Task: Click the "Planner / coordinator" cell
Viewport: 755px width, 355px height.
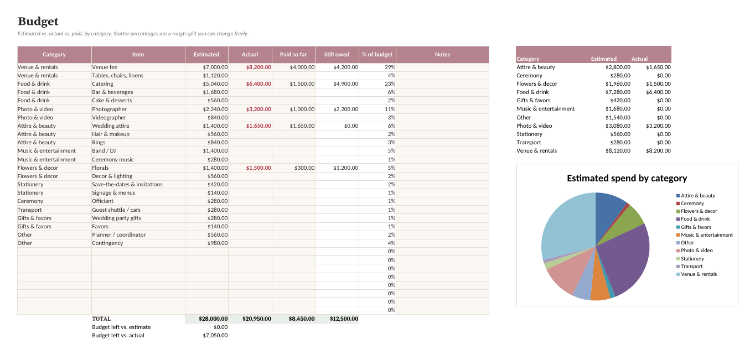Action: pos(138,235)
